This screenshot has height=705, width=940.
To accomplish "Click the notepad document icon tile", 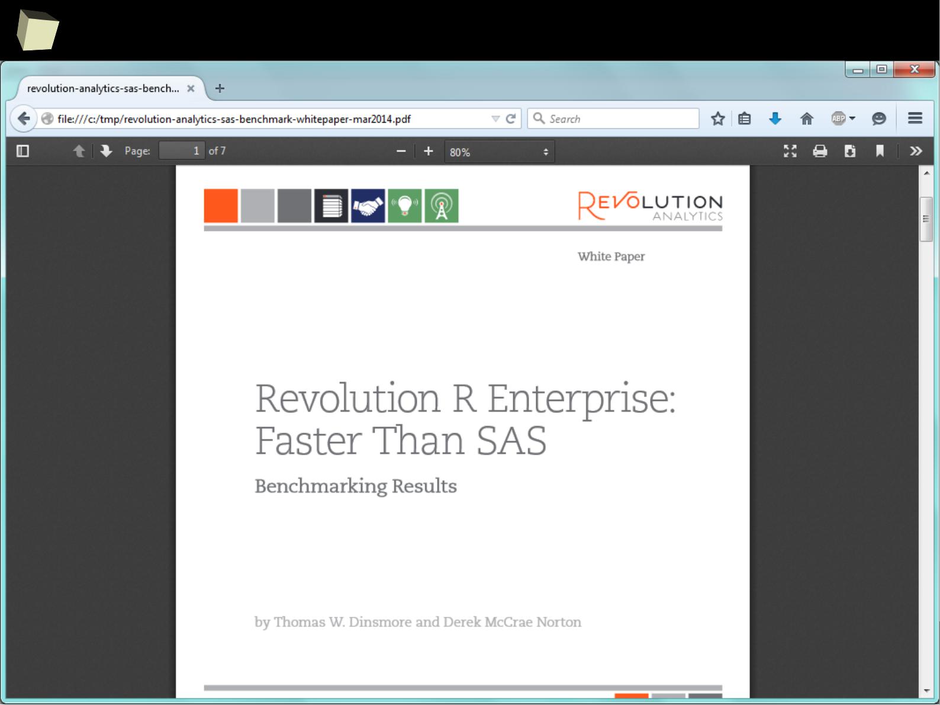I will (x=331, y=206).
